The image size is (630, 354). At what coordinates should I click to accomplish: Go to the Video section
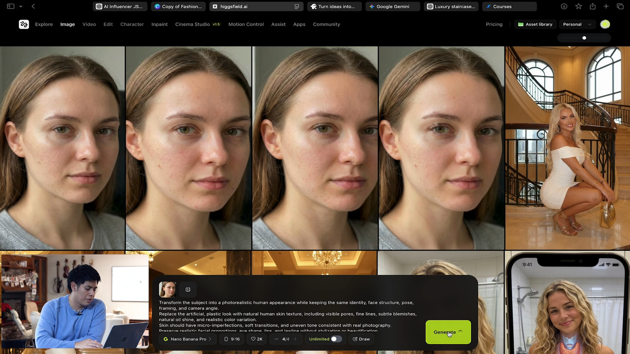click(89, 24)
